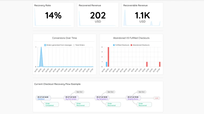Image resolution: width=204 pixels, height=114 pixels.
Task: Toggle the Total Orders legend entry
Action: 79,45
